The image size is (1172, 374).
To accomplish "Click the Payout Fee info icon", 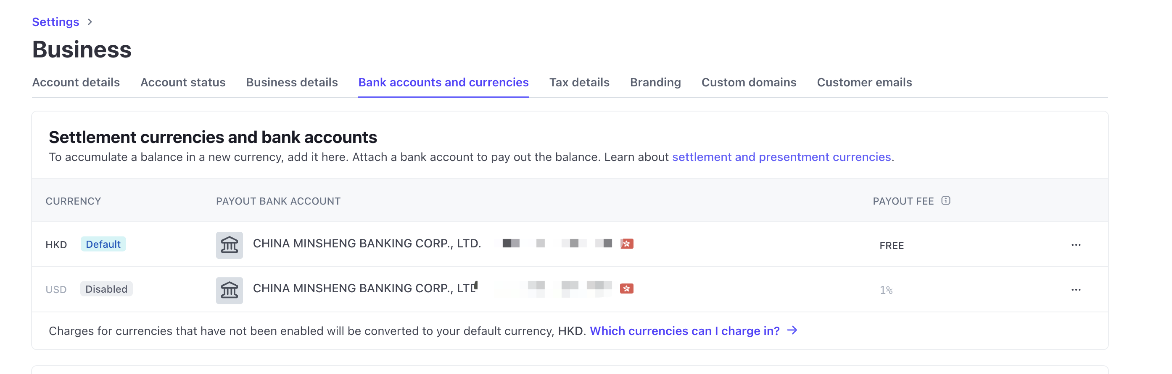I will coord(945,200).
